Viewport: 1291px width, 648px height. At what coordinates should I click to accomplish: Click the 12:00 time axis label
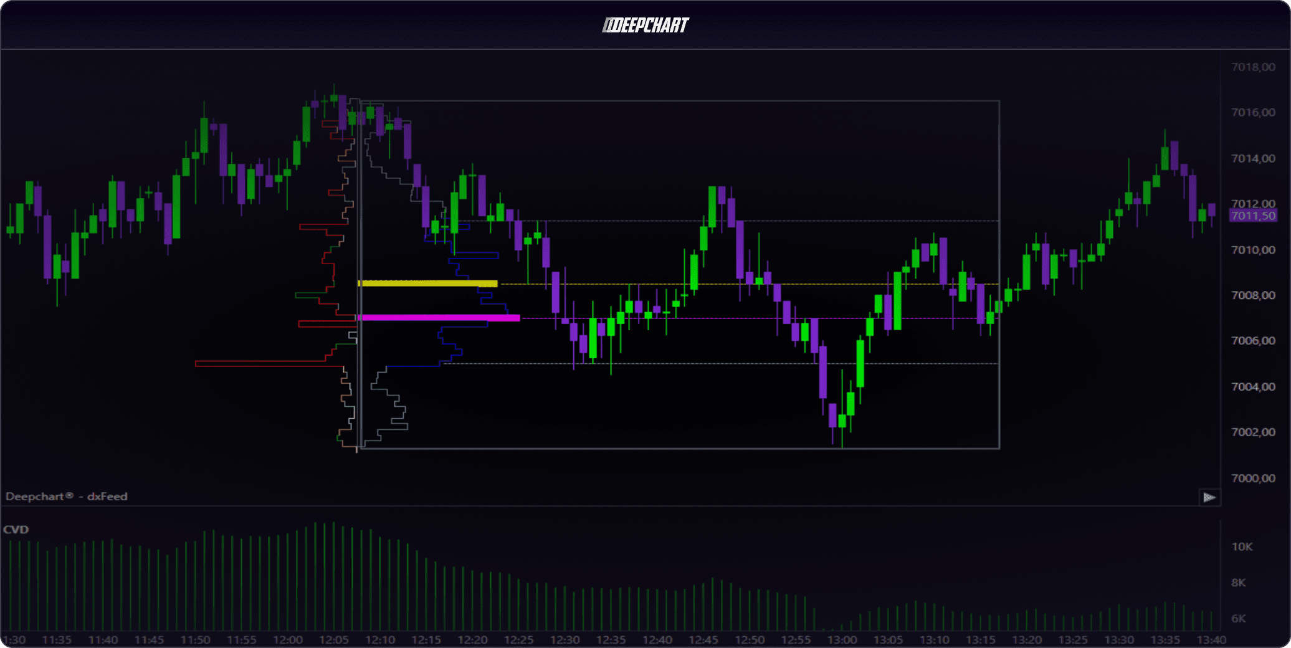[x=288, y=640]
